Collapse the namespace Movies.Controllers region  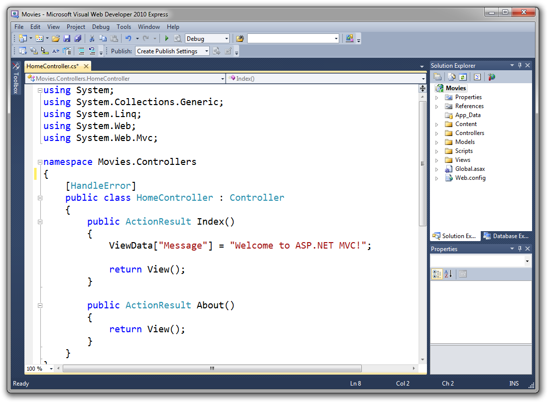tap(39, 161)
